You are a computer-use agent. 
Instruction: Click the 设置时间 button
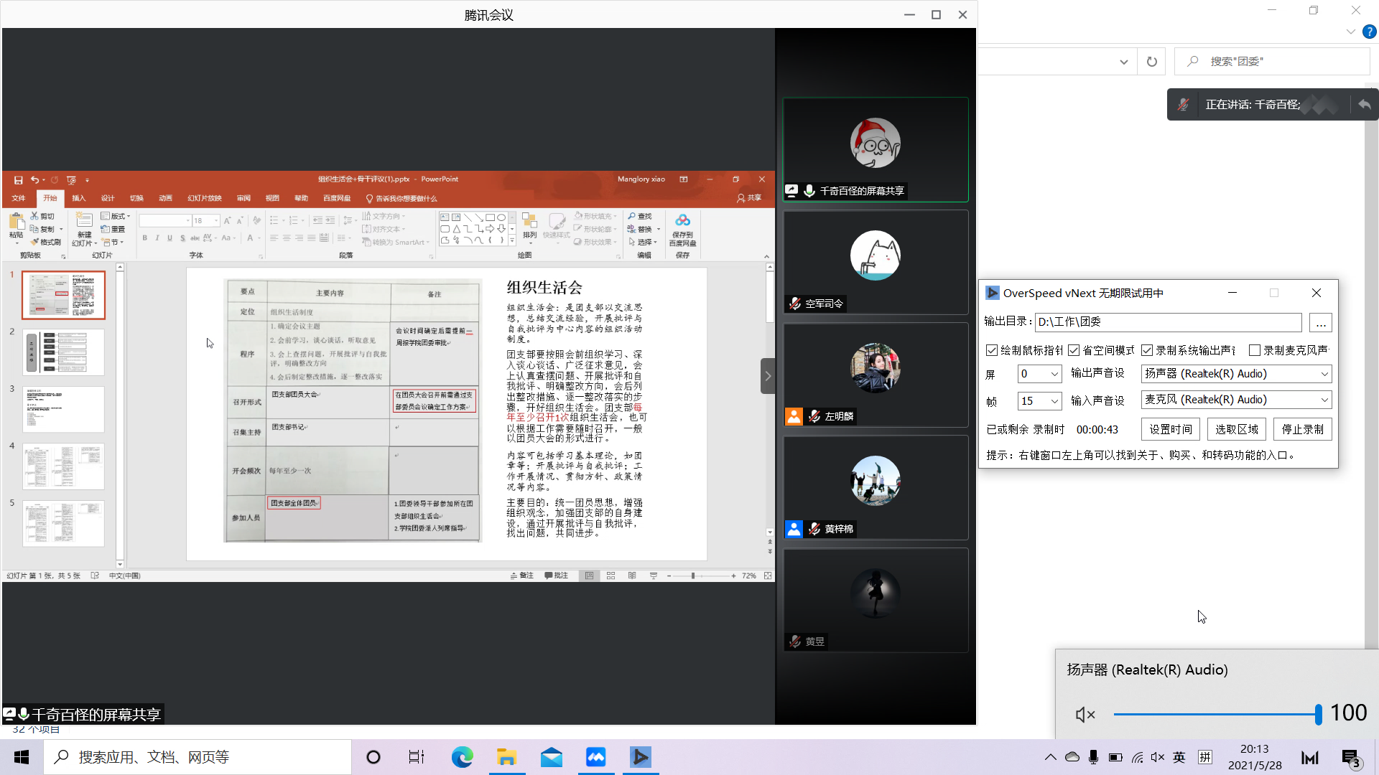pos(1170,429)
